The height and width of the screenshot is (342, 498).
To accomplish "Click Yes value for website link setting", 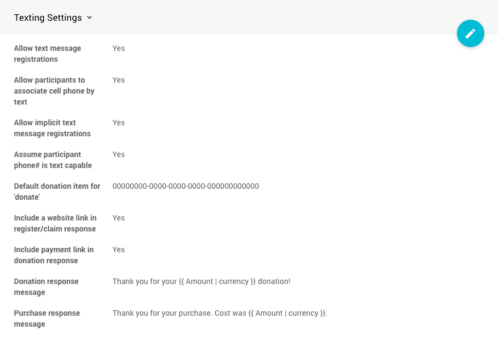I will pos(118,218).
